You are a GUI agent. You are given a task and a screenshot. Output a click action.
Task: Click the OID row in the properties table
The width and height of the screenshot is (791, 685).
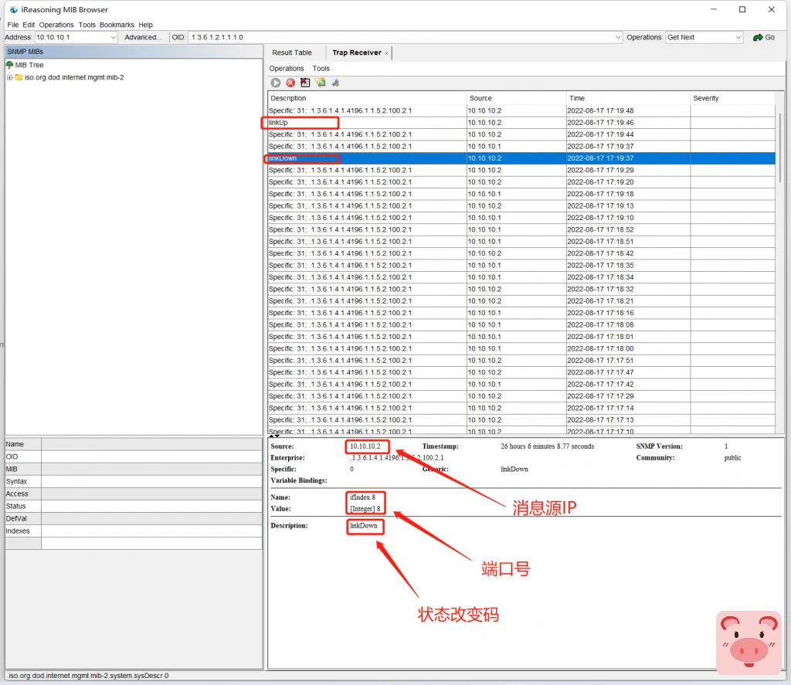click(134, 457)
